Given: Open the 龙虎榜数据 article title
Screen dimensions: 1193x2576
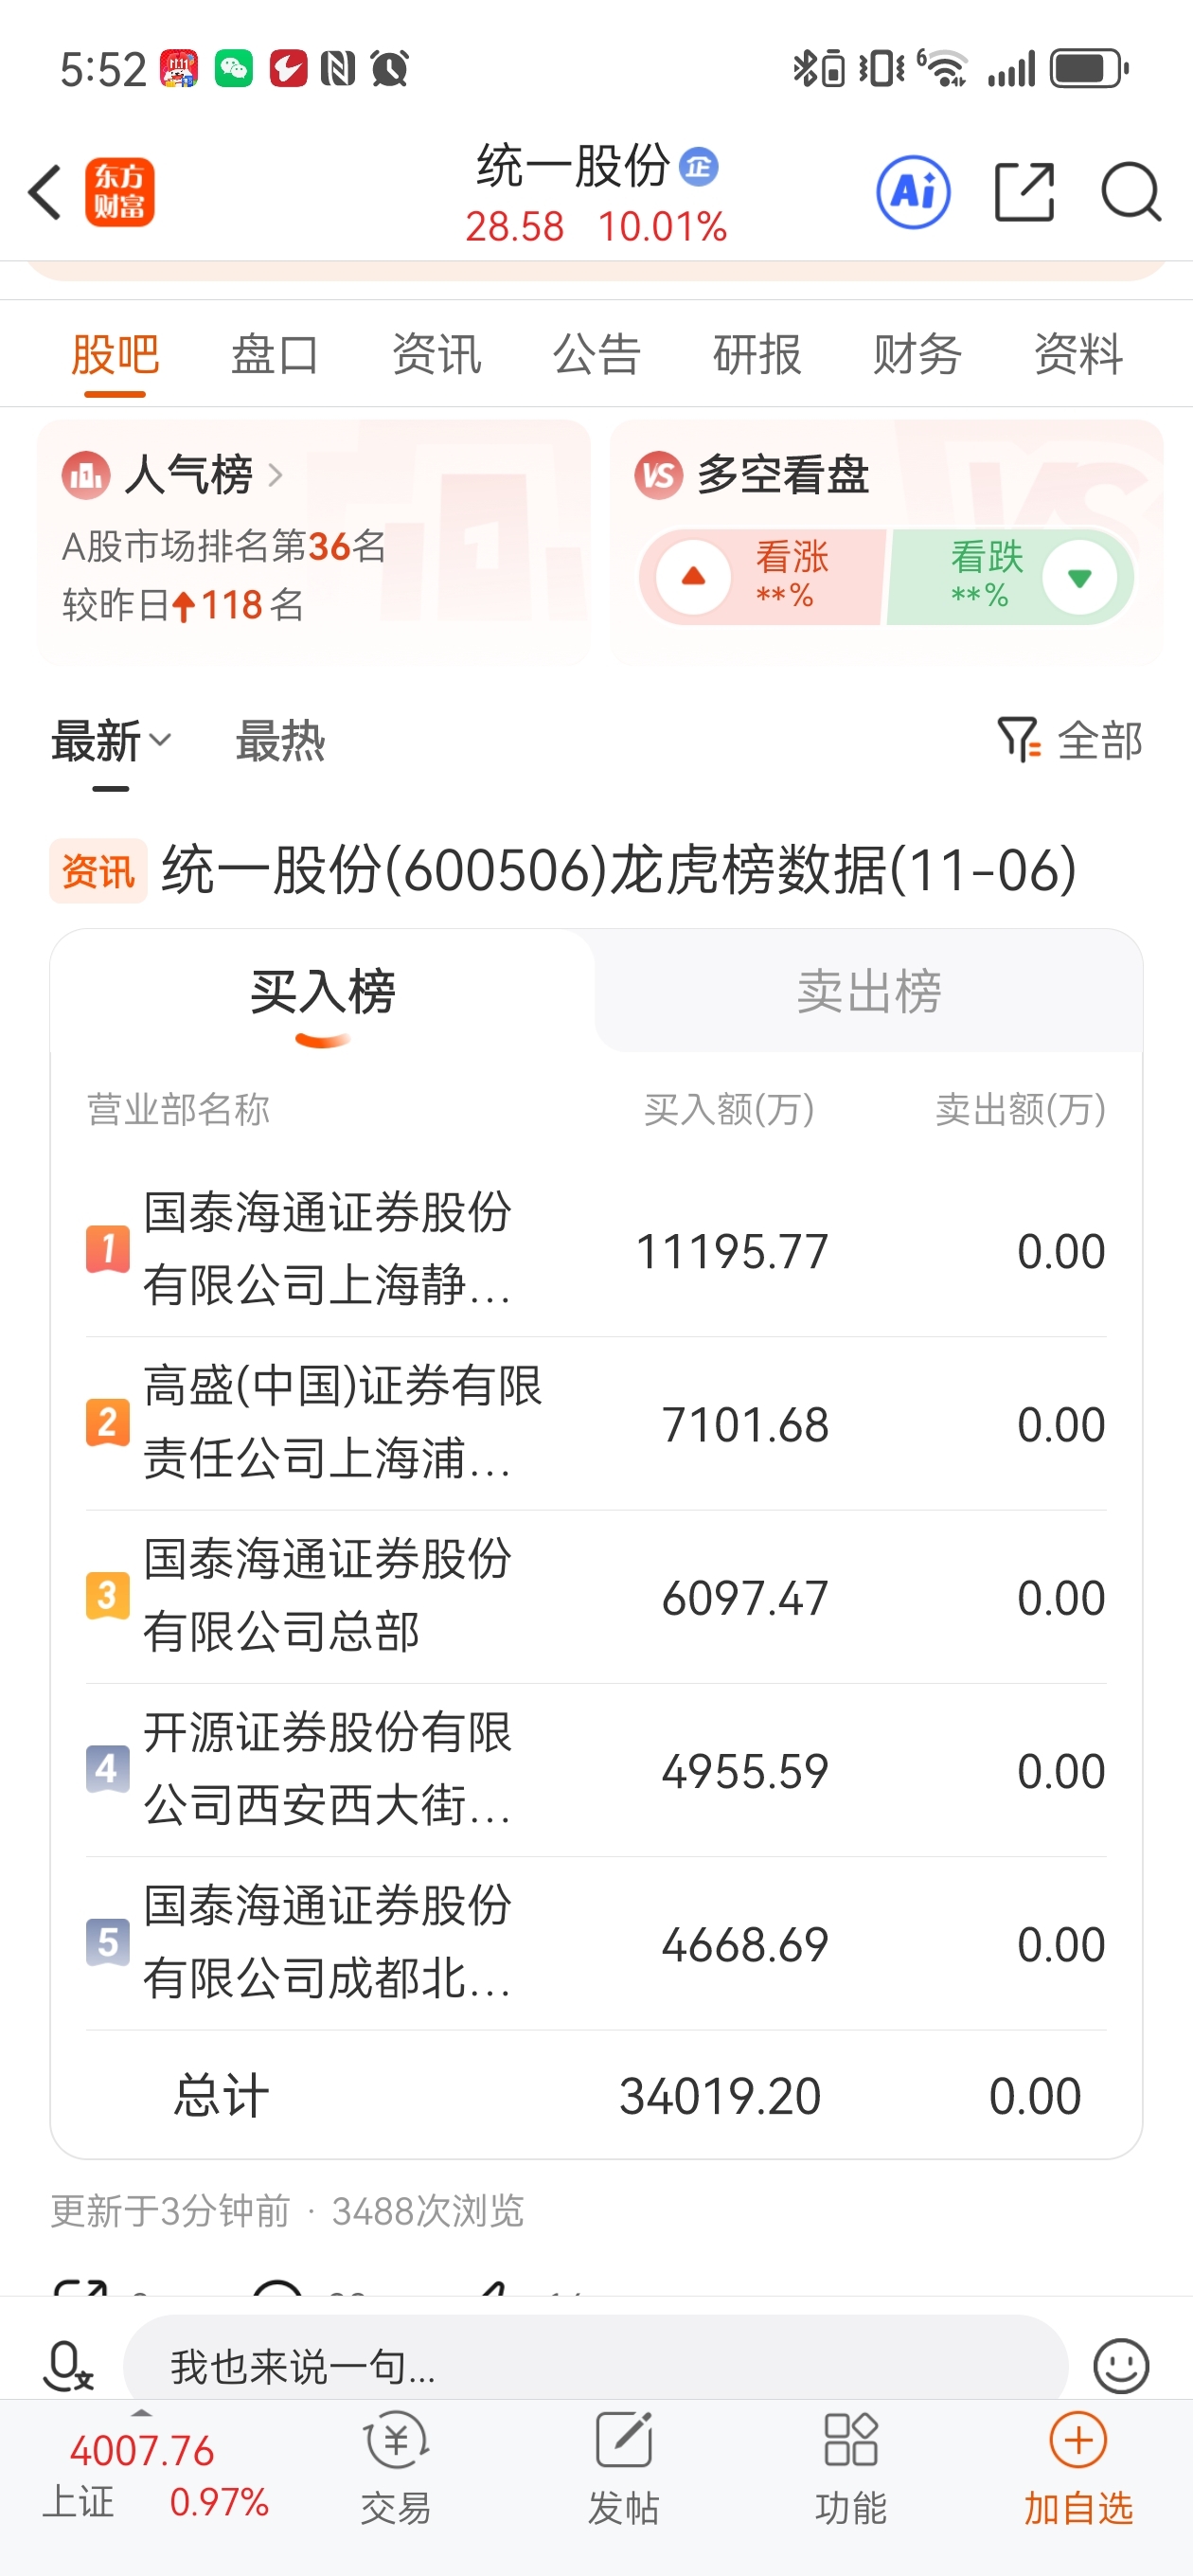Looking at the screenshot, I should tap(619, 869).
